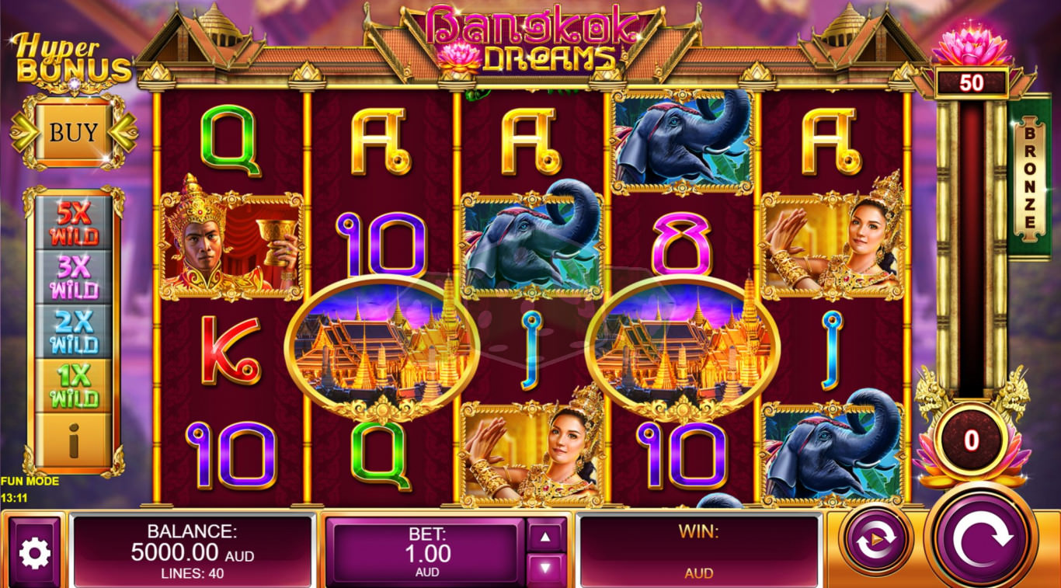Viewport: 1061px width, 588px height.
Task: Buy the Hyper Bonus feature
Action: (74, 132)
